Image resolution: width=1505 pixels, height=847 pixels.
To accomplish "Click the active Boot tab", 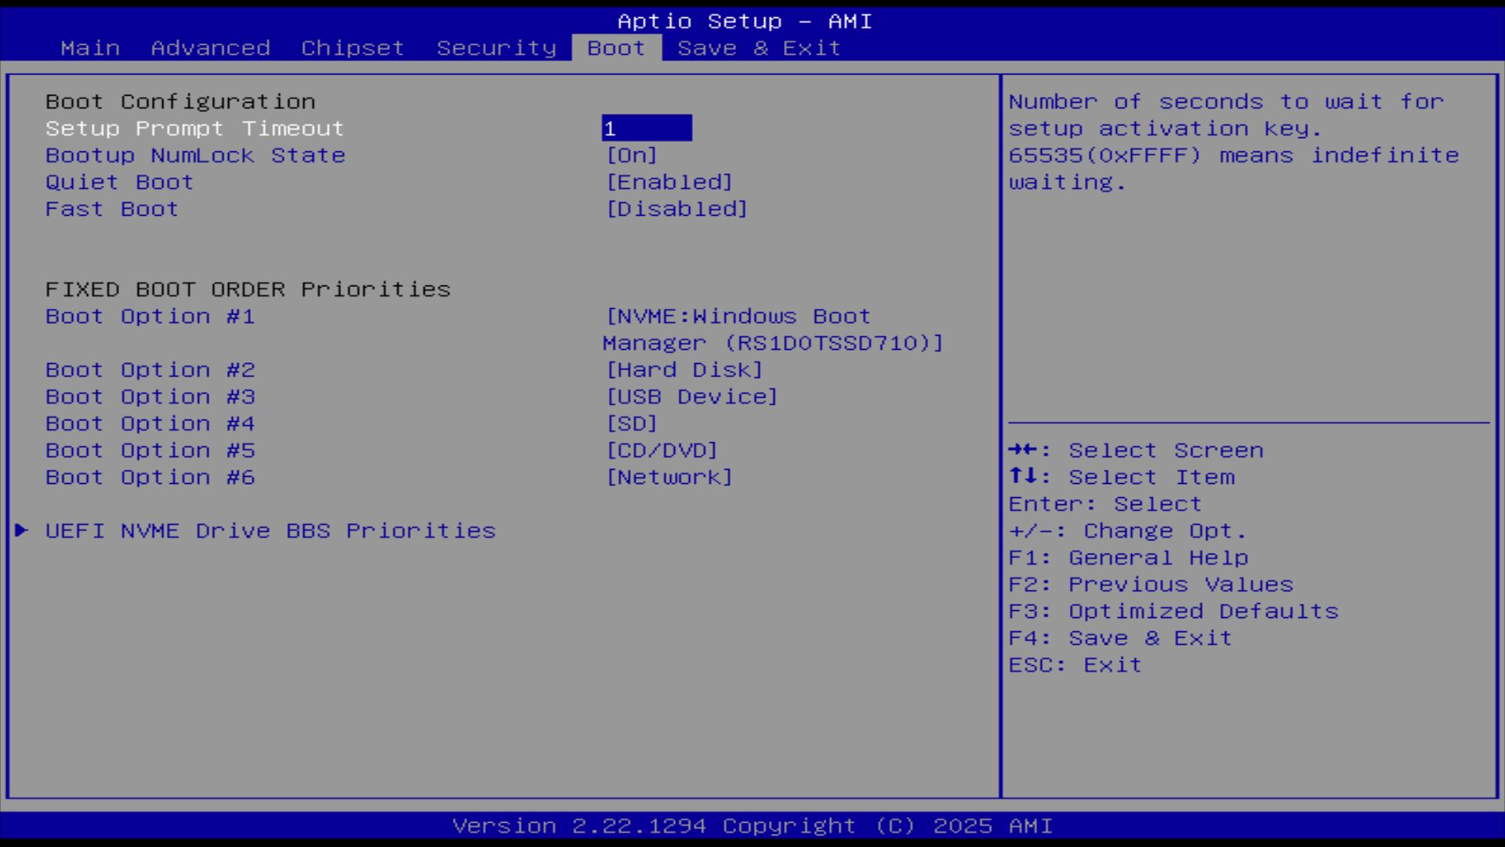I will point(616,48).
